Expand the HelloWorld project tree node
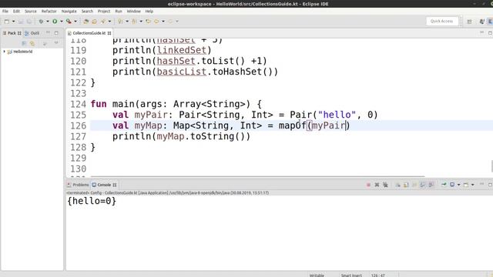Viewport: 493px width, 277px height. (x=5, y=52)
